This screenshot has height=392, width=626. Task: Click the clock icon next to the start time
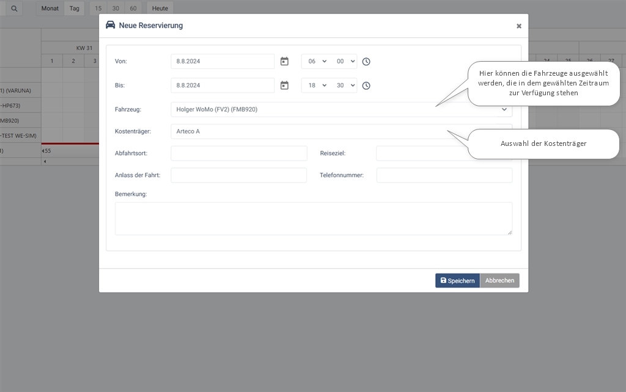[366, 61]
